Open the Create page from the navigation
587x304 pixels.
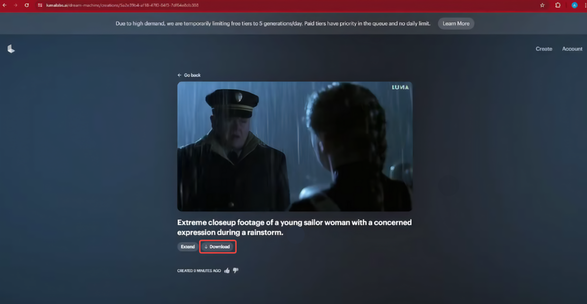tap(543, 49)
